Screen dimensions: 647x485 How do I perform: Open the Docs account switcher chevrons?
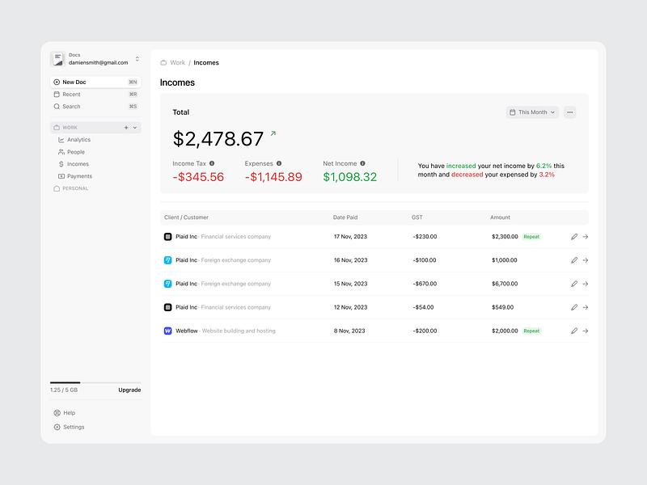[137, 59]
